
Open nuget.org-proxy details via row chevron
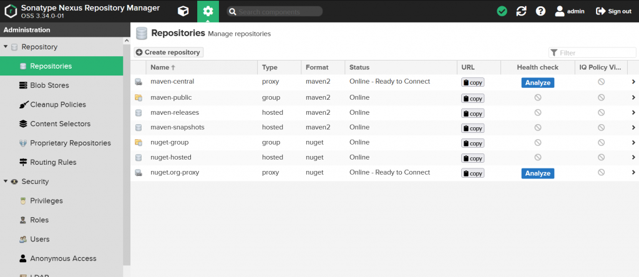pyautogui.click(x=633, y=172)
